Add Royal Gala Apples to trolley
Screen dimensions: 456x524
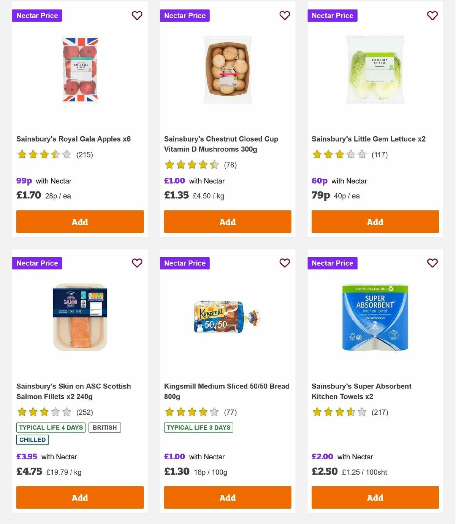point(79,221)
